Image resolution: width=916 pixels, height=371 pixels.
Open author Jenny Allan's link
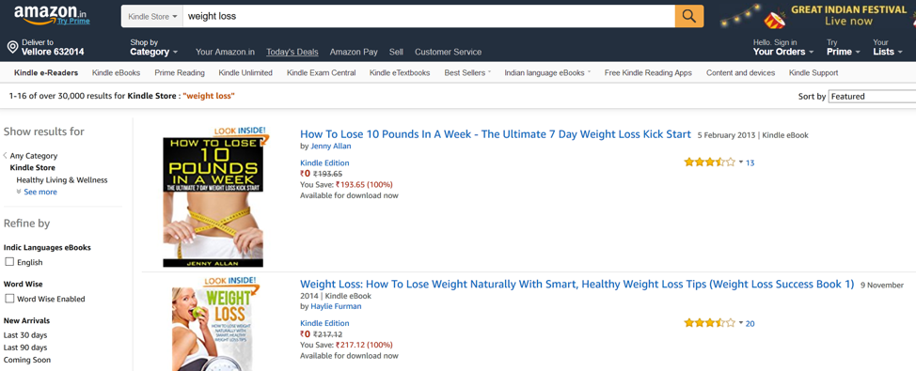(x=331, y=146)
